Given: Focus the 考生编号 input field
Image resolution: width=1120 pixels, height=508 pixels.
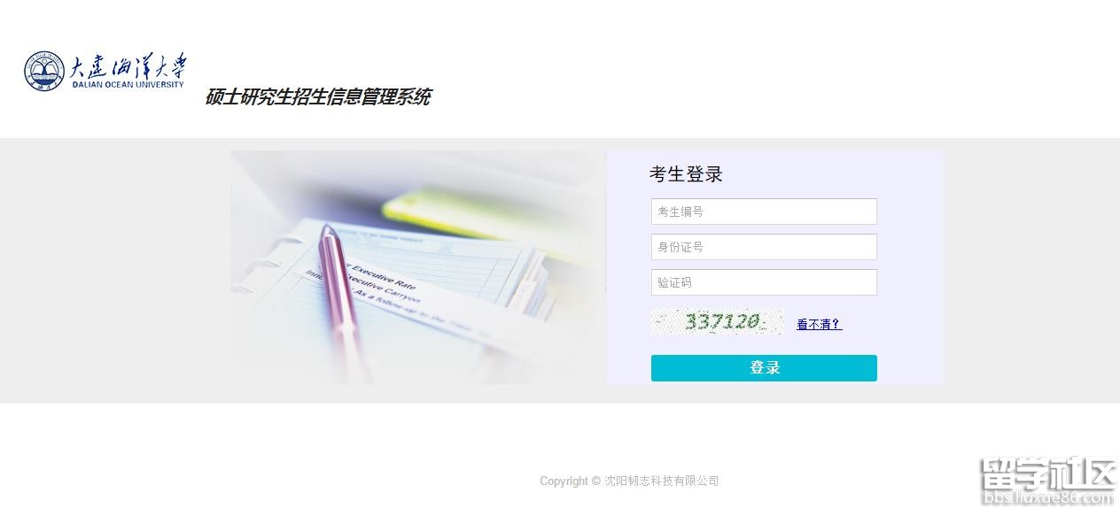Looking at the screenshot, I should [x=764, y=212].
